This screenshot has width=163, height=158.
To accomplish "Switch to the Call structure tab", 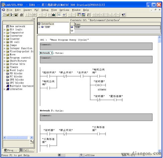I will (x=27, y=150).
